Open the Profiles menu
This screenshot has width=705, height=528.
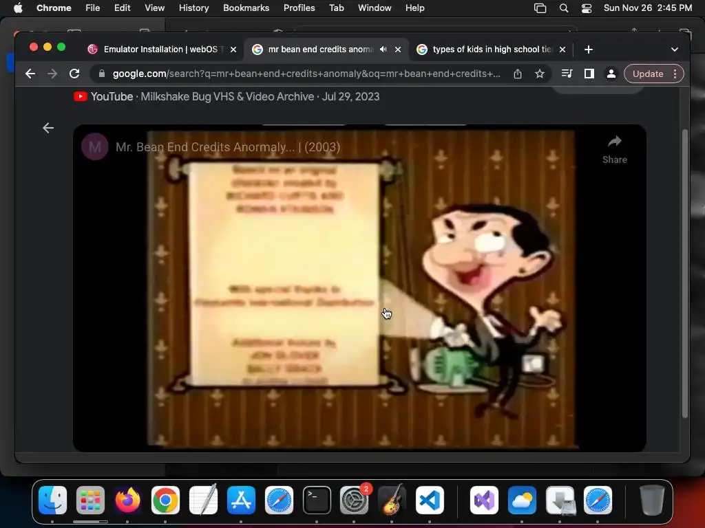[x=299, y=8]
